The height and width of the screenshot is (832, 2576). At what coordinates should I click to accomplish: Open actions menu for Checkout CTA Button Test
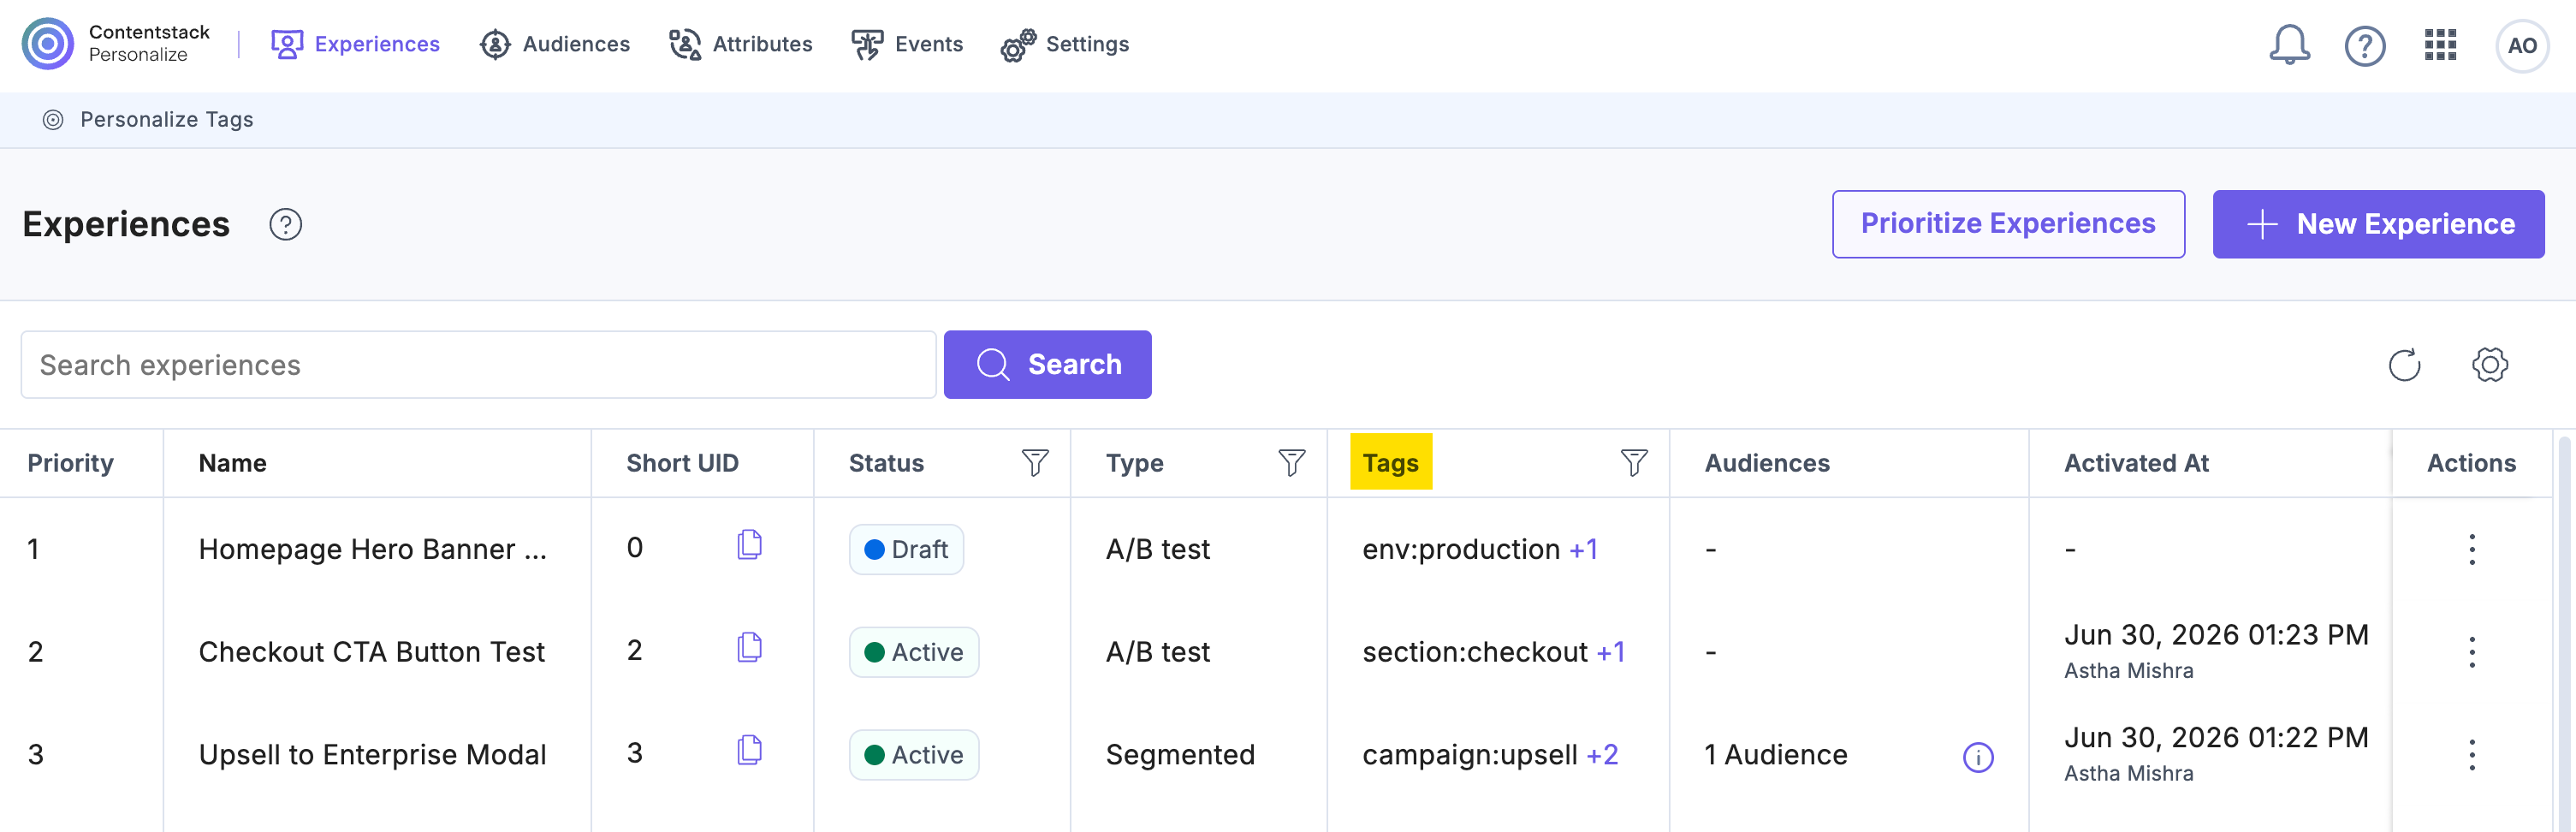click(x=2472, y=652)
